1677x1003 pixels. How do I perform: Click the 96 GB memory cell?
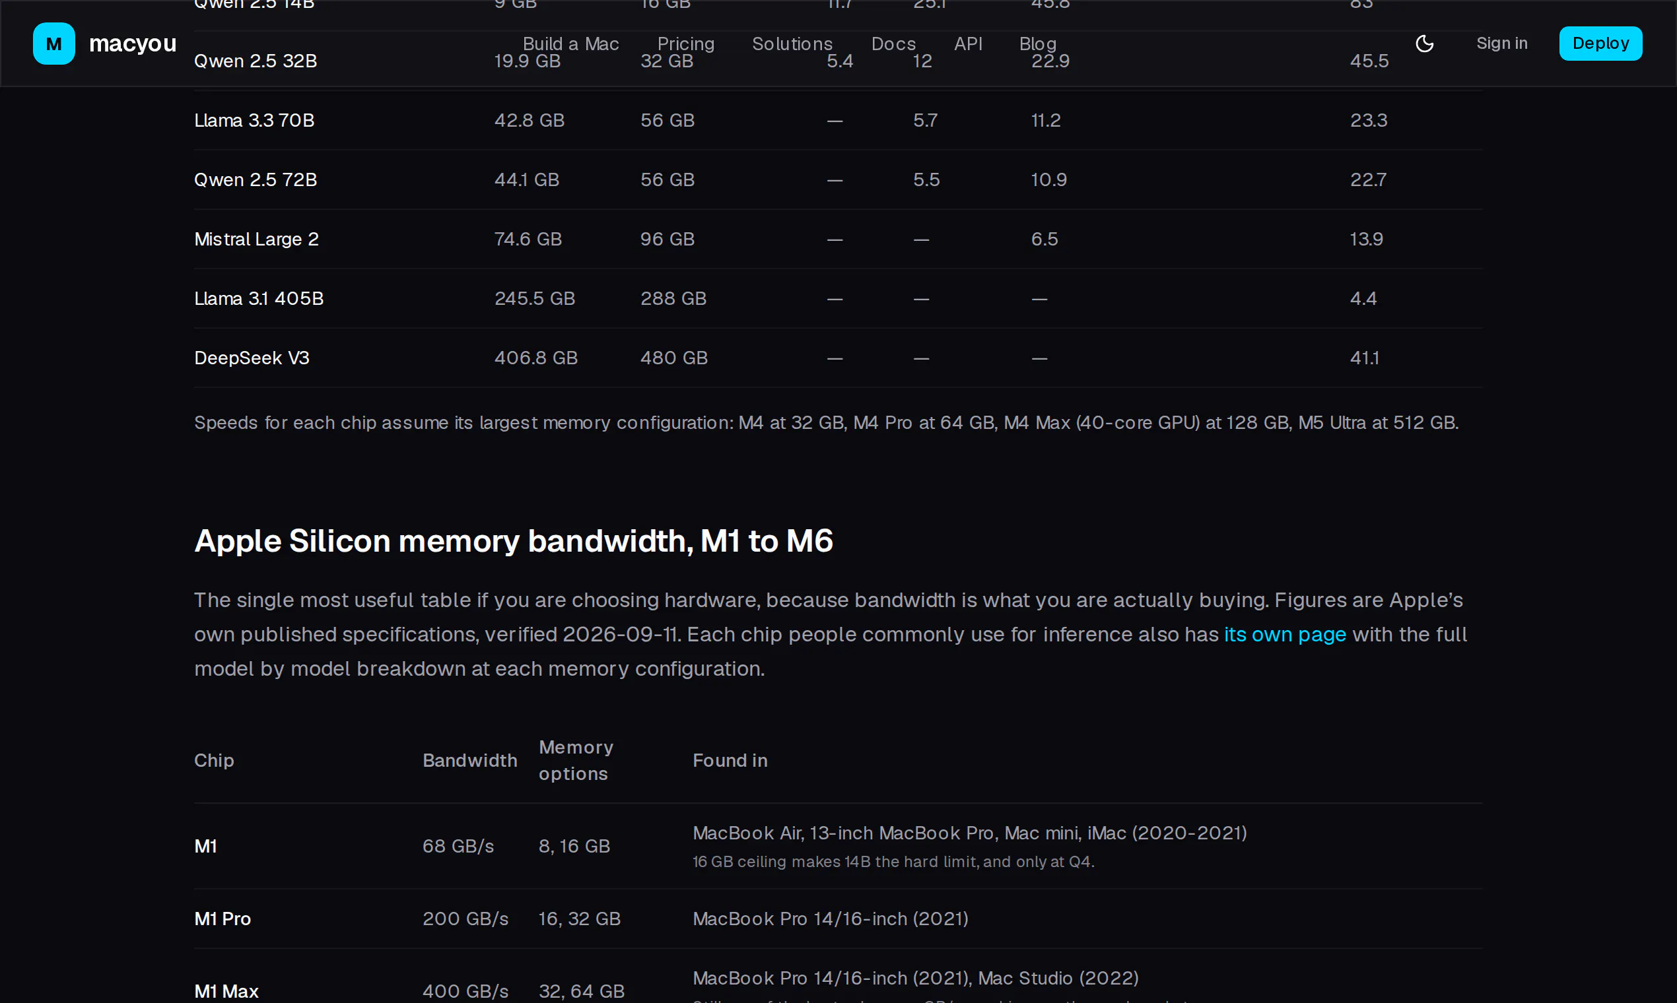tap(667, 240)
